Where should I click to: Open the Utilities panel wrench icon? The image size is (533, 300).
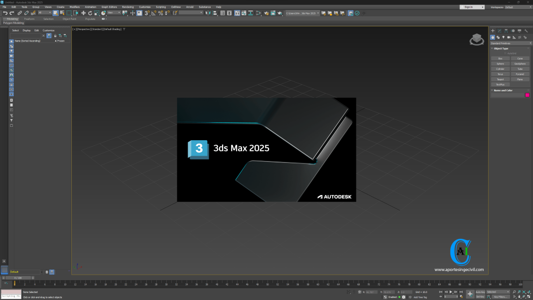[x=526, y=31]
